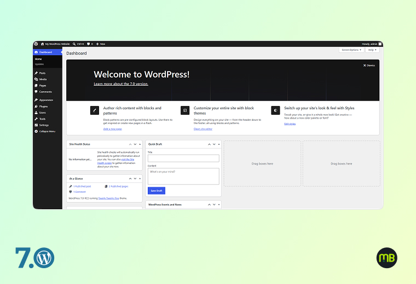The image size is (416, 284).
Task: Open Pages via its sidebar icon
Action: pos(36,86)
